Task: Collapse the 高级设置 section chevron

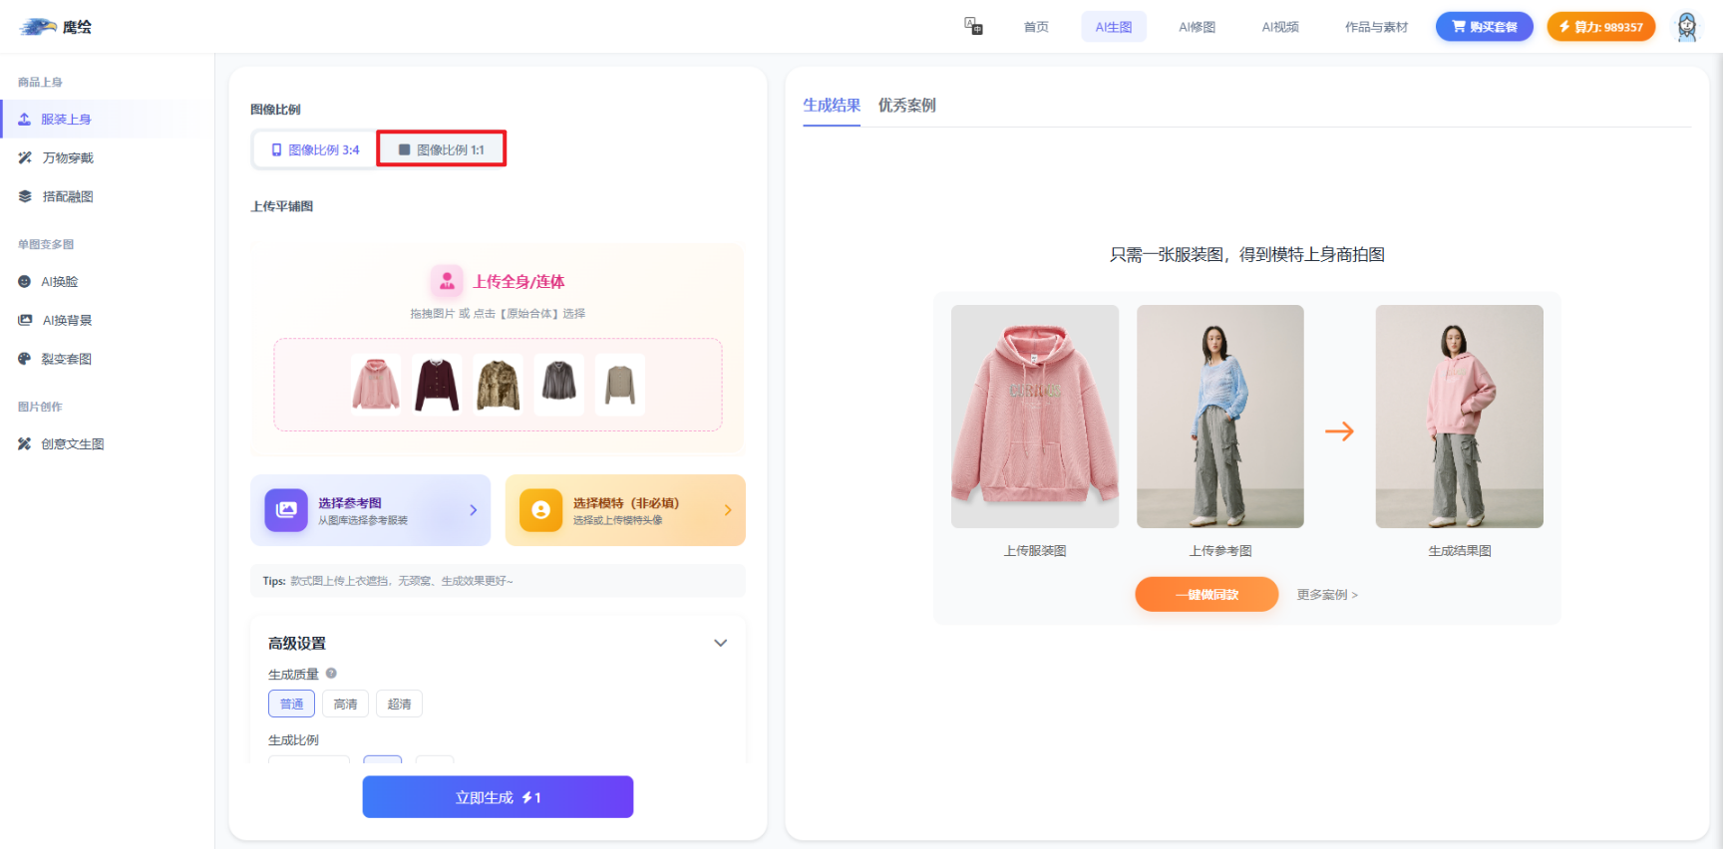Action: point(720,644)
